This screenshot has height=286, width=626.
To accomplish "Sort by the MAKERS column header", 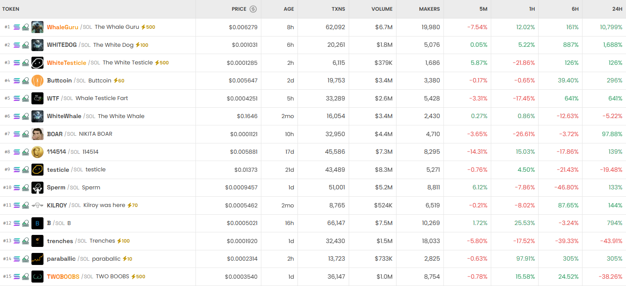I will [x=429, y=9].
